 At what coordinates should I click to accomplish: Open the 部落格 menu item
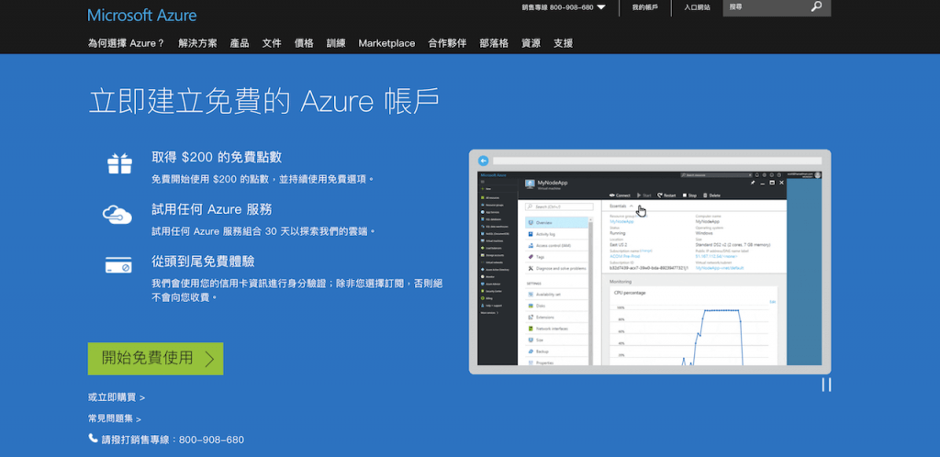click(494, 43)
